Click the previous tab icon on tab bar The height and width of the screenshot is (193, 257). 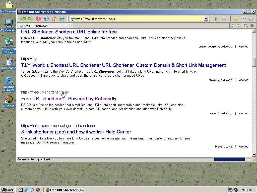click(233, 26)
